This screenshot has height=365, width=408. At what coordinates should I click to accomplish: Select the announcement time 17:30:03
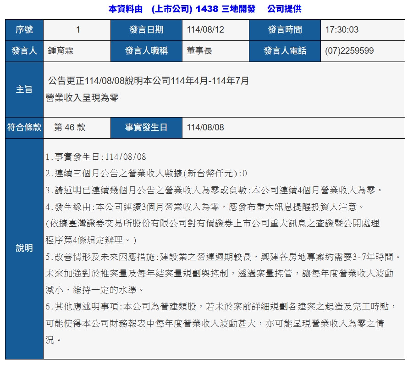click(342, 30)
